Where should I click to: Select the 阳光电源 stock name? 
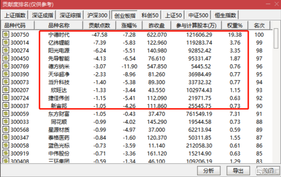click(x=59, y=50)
